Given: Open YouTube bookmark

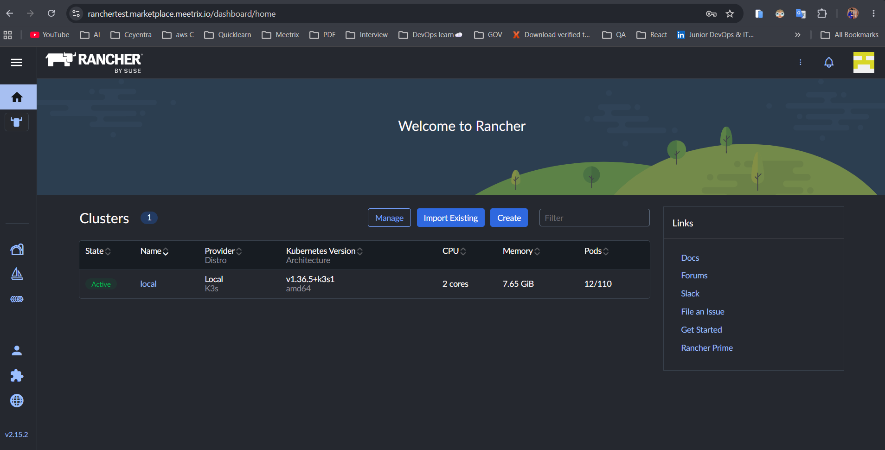Looking at the screenshot, I should tap(50, 35).
